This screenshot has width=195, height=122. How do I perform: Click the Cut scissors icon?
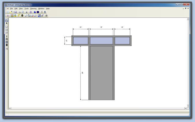click(x=27, y=12)
